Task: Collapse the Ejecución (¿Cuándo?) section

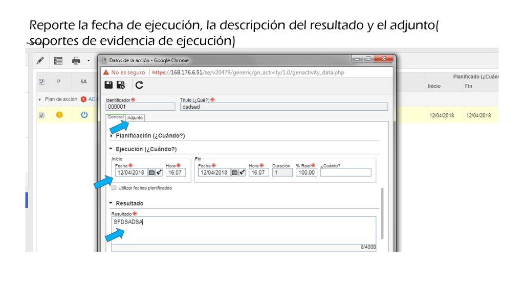Action: (111, 149)
